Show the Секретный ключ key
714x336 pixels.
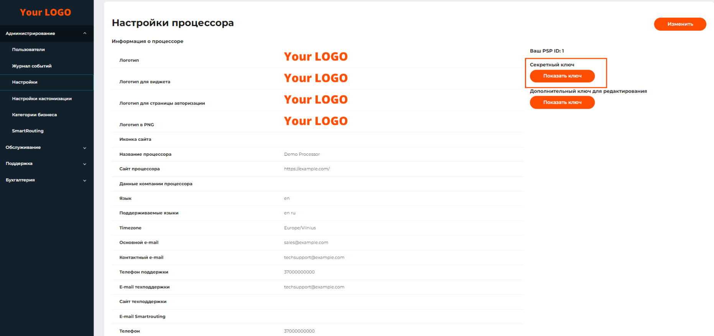click(x=562, y=76)
